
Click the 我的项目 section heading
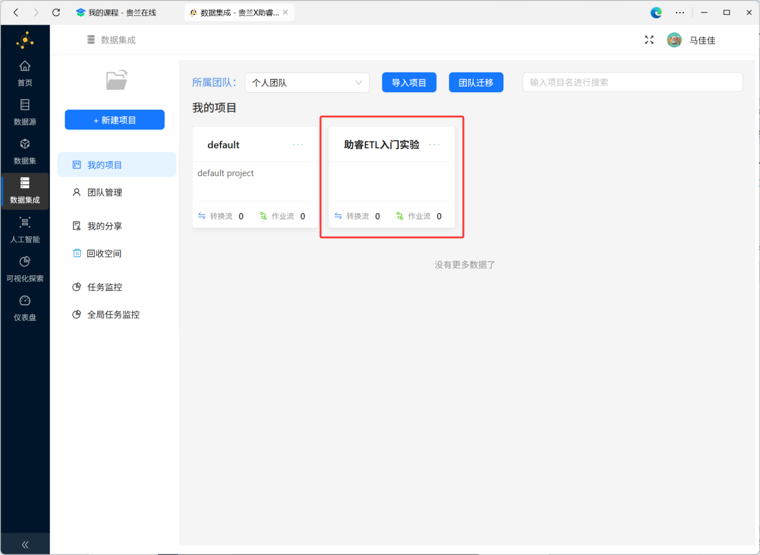coord(215,108)
